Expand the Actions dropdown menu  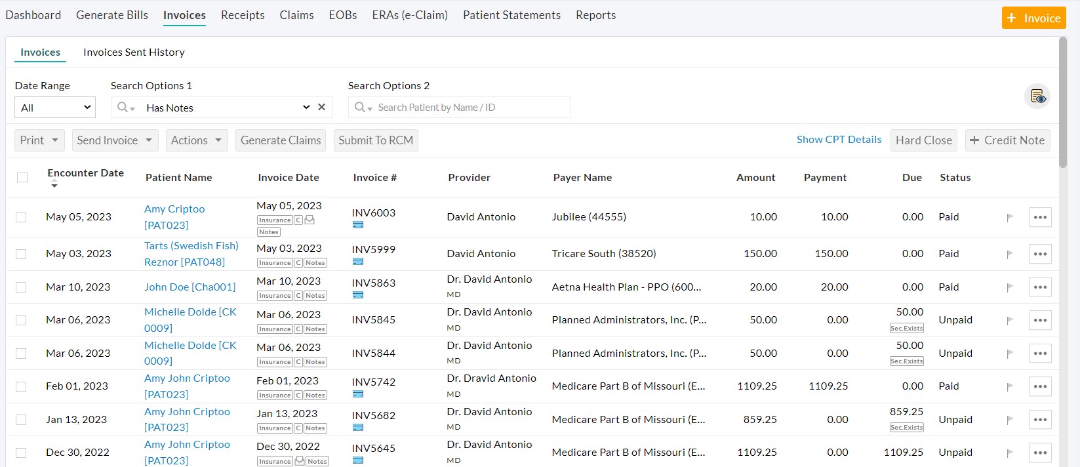point(196,140)
